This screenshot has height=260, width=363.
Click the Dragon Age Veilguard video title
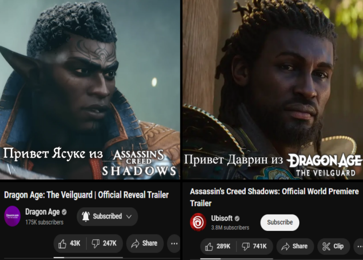(x=86, y=195)
